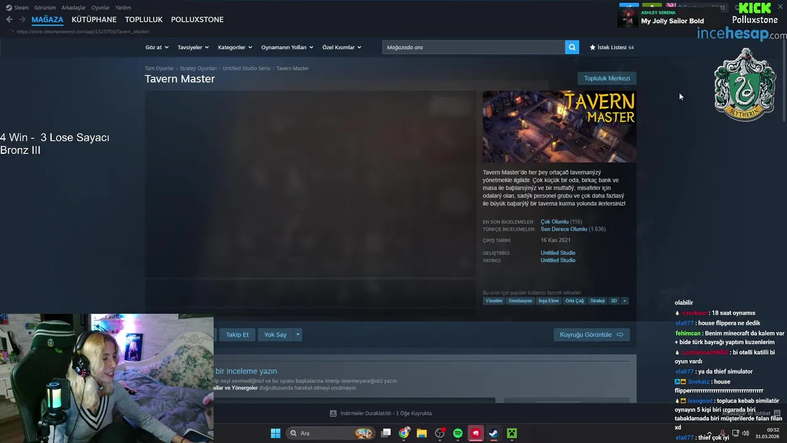Open the OBS Studio taskbar icon
Image resolution: width=787 pixels, height=443 pixels.
click(440, 433)
